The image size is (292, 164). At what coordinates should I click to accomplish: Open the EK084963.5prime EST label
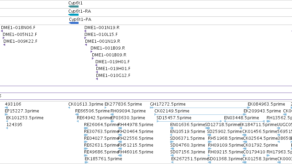click(x=266, y=104)
